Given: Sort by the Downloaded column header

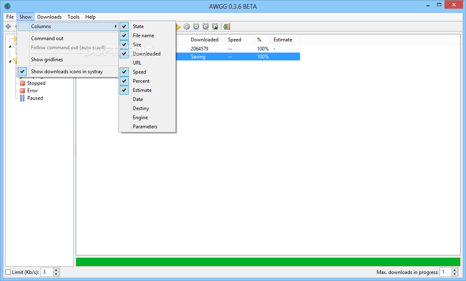Looking at the screenshot, I should tap(207, 39).
